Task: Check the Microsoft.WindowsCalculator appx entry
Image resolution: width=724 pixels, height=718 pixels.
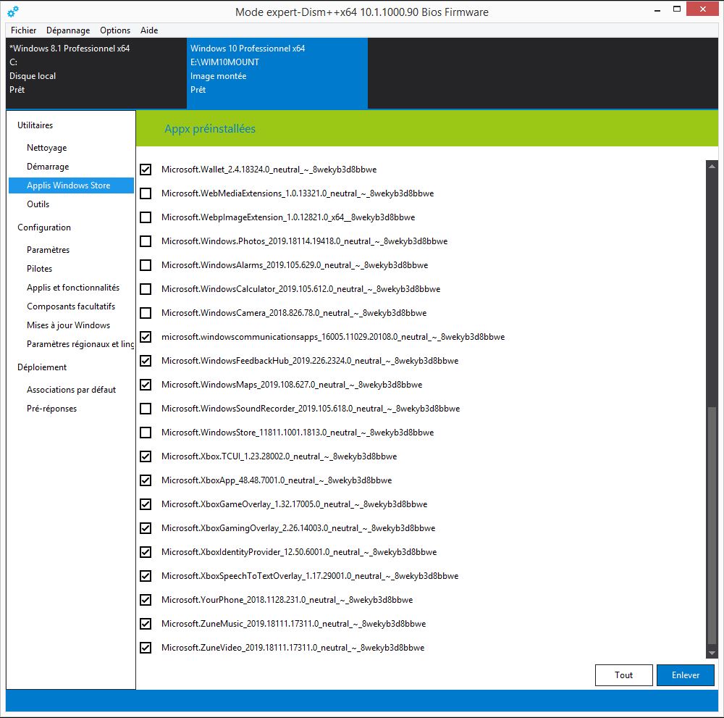Action: (x=146, y=288)
